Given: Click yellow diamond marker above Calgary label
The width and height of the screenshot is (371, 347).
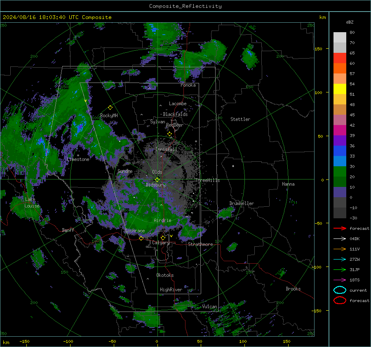Looking at the screenshot, I should click(x=163, y=238).
